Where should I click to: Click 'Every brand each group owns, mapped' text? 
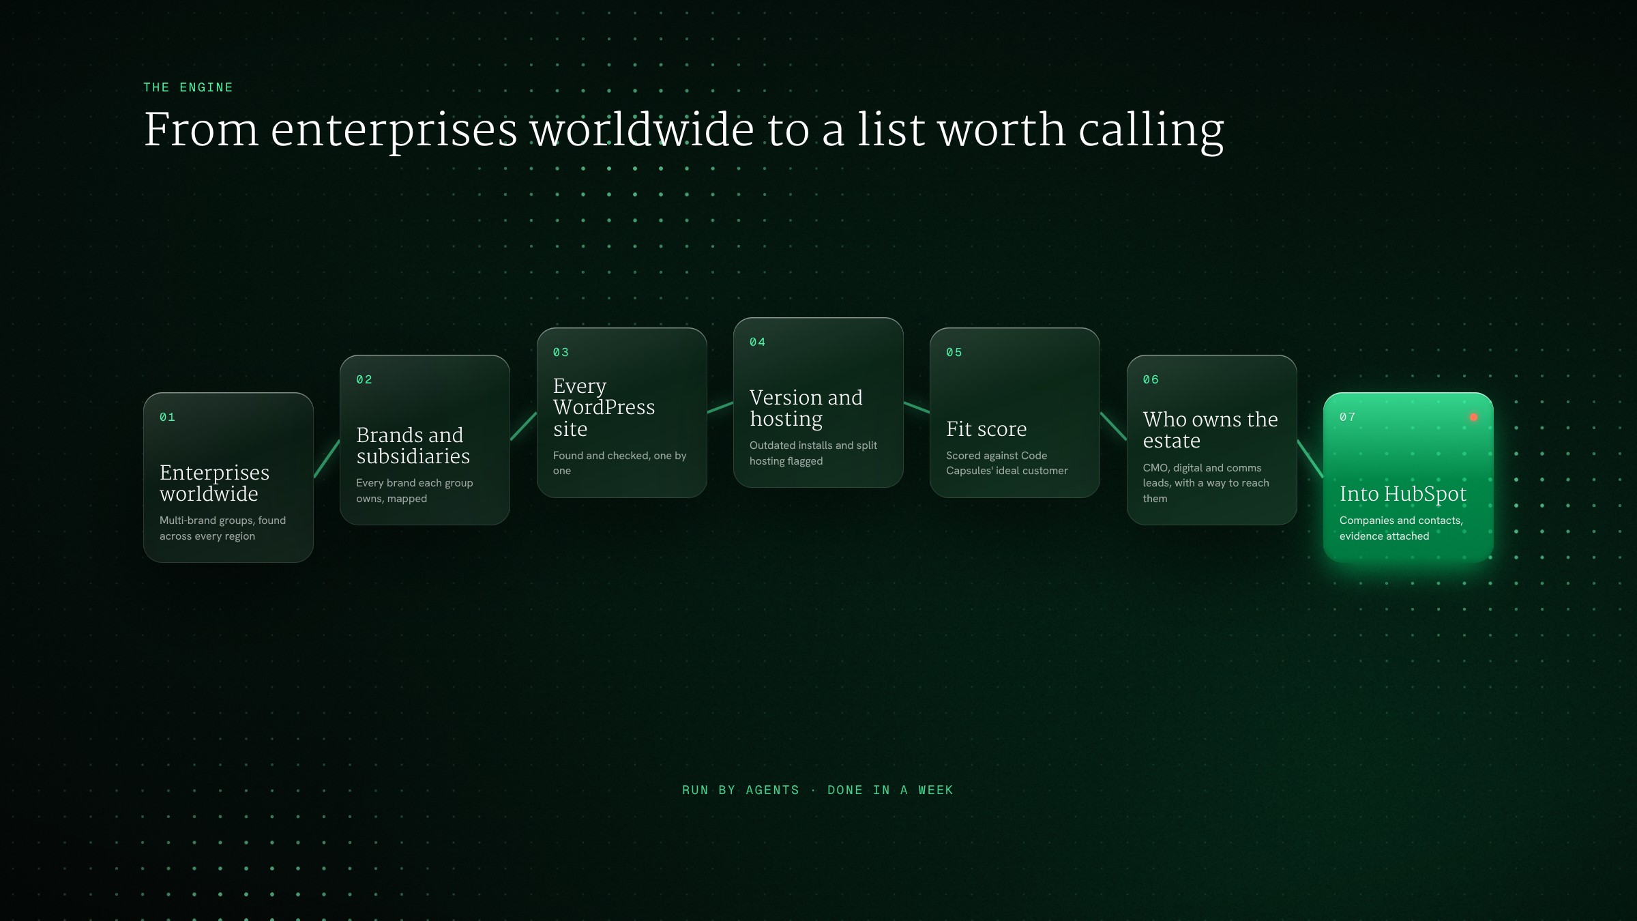click(x=414, y=491)
